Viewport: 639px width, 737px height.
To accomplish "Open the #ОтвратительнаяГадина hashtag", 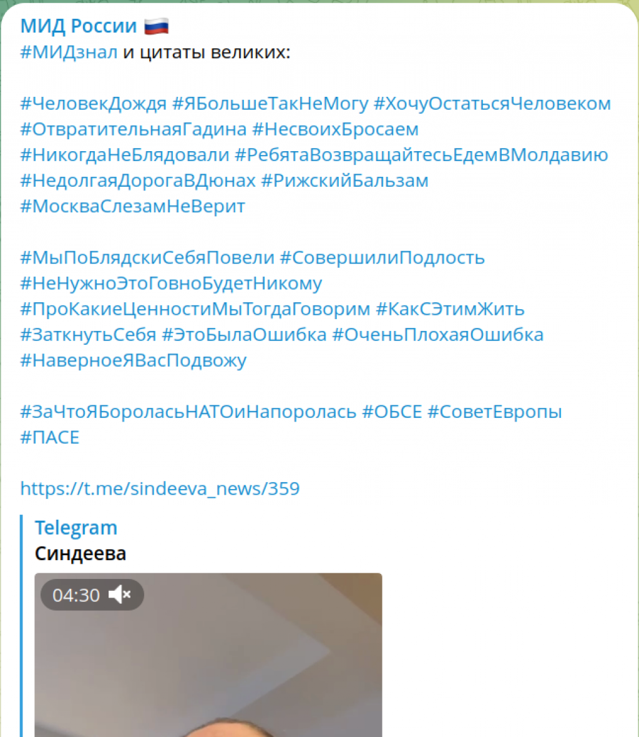I will point(134,129).
